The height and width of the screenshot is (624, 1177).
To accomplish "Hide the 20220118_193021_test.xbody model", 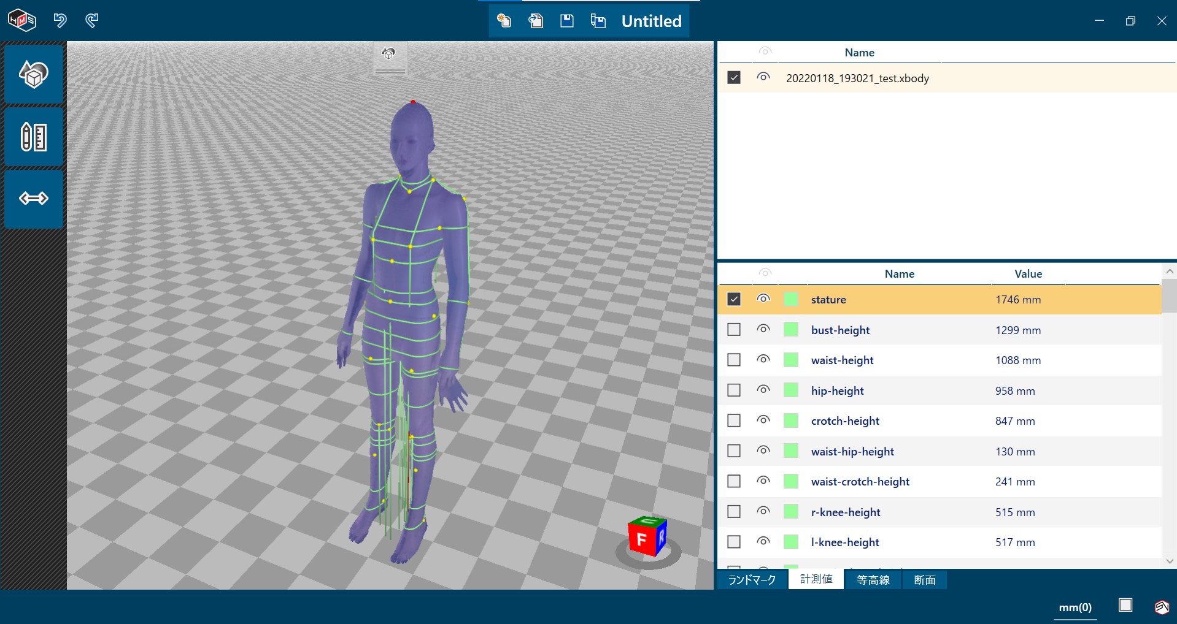I will pos(763,77).
